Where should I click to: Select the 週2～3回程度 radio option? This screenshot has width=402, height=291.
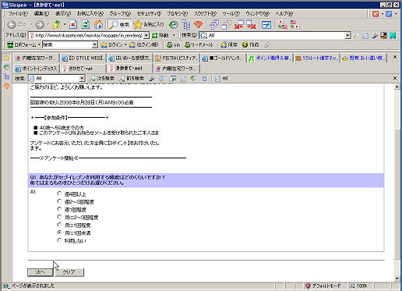point(59,201)
